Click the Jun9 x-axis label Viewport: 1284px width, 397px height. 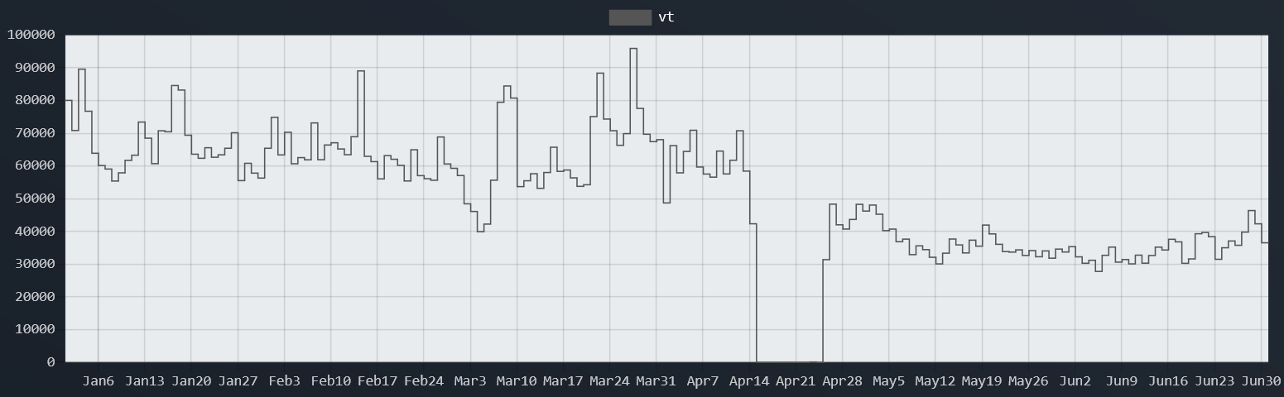[x=1122, y=381]
